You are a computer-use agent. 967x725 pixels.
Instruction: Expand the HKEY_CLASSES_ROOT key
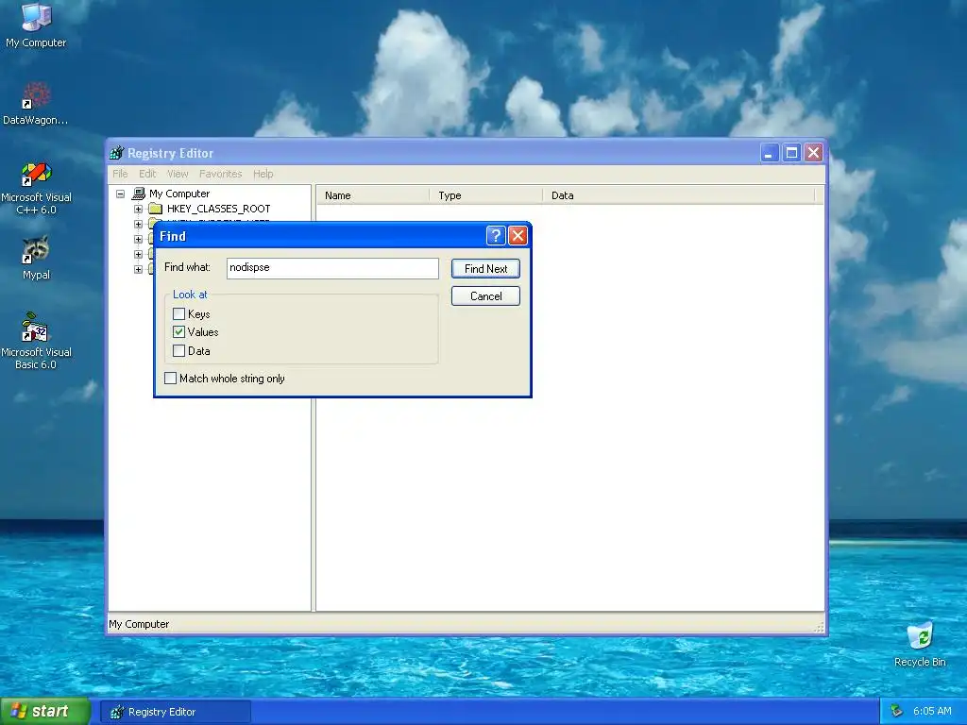tap(138, 209)
